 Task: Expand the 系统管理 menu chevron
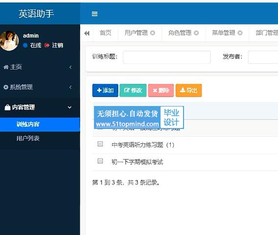[70, 87]
